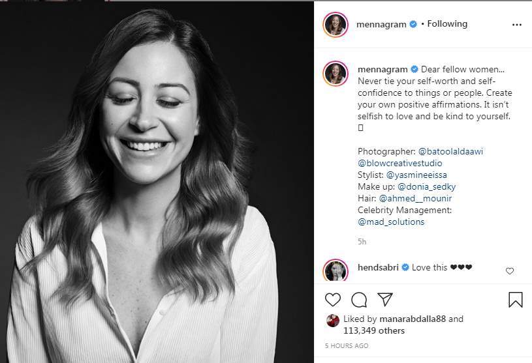
Task: Click the verified badge next to header username
Action: (413, 24)
